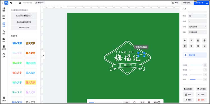Reset zoom with the 1:1 button
This screenshot has height=104, width=210.
tap(143, 102)
